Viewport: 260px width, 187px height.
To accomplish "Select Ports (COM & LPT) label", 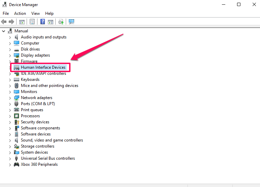I will tap(38, 104).
